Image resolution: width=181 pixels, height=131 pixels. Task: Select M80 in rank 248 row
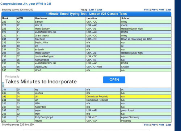[x=37, y=114]
